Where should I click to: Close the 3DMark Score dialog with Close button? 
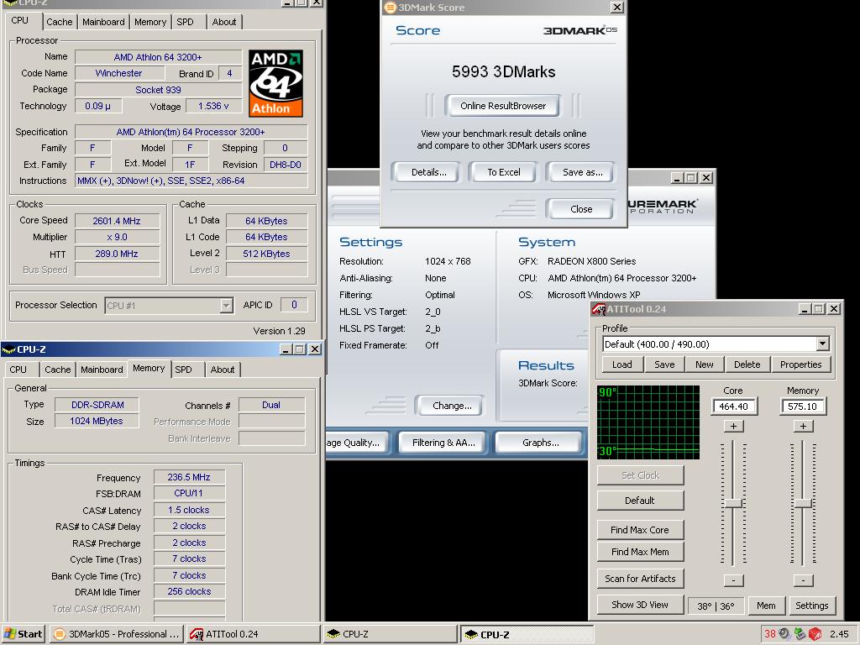[581, 209]
